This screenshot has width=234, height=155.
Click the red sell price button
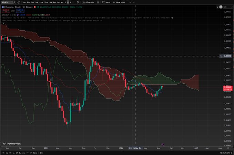click(x=6, y=11)
